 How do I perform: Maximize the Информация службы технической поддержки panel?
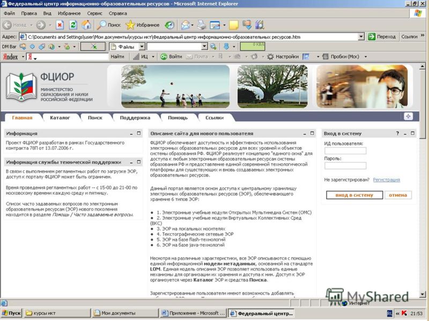coord(139,162)
